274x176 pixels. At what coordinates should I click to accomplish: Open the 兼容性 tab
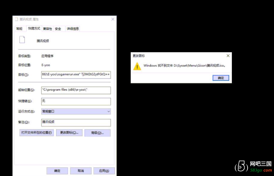47,29
